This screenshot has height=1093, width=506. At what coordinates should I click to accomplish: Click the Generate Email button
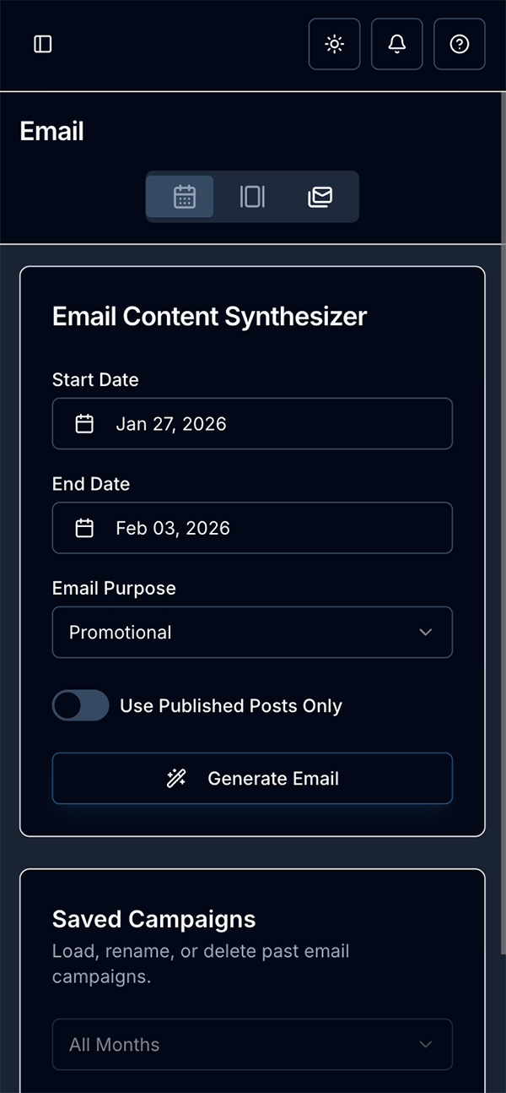(x=252, y=778)
